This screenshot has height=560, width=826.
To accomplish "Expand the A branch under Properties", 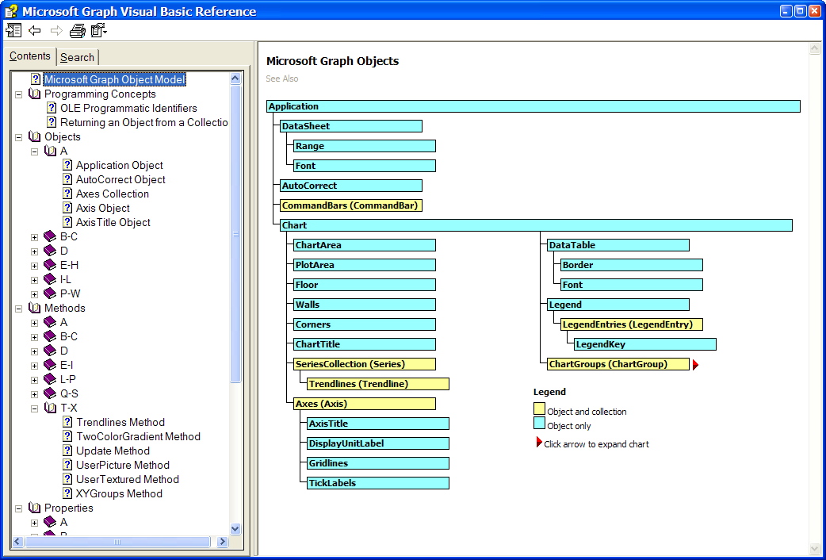I will tap(33, 522).
